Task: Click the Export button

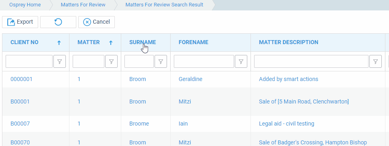Action: point(20,22)
